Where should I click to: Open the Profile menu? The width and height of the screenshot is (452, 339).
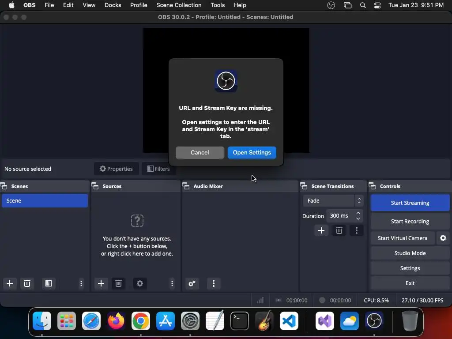click(x=138, y=5)
